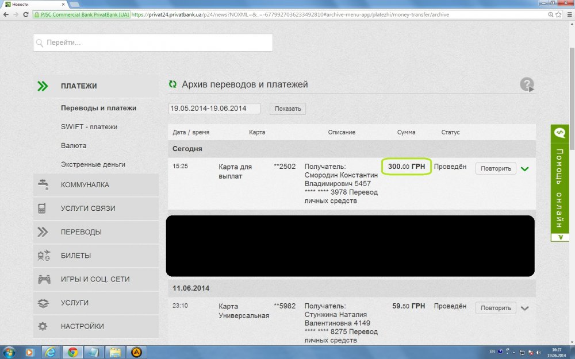The width and height of the screenshot is (575, 359).
Task: Click the green refresh icon beside the archive title
Action: (172, 84)
